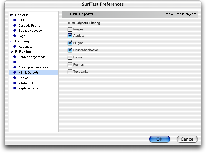
Task: Open the White List pane
Action: coord(26,83)
